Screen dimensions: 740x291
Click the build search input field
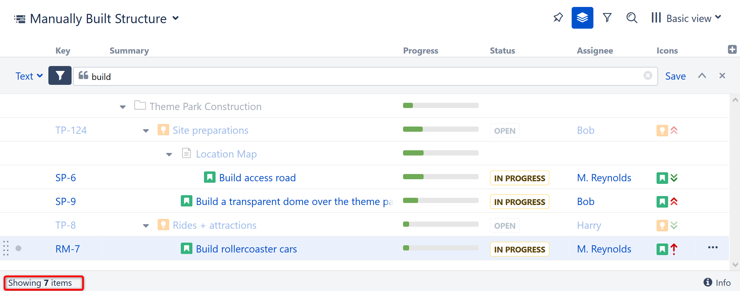coord(348,76)
